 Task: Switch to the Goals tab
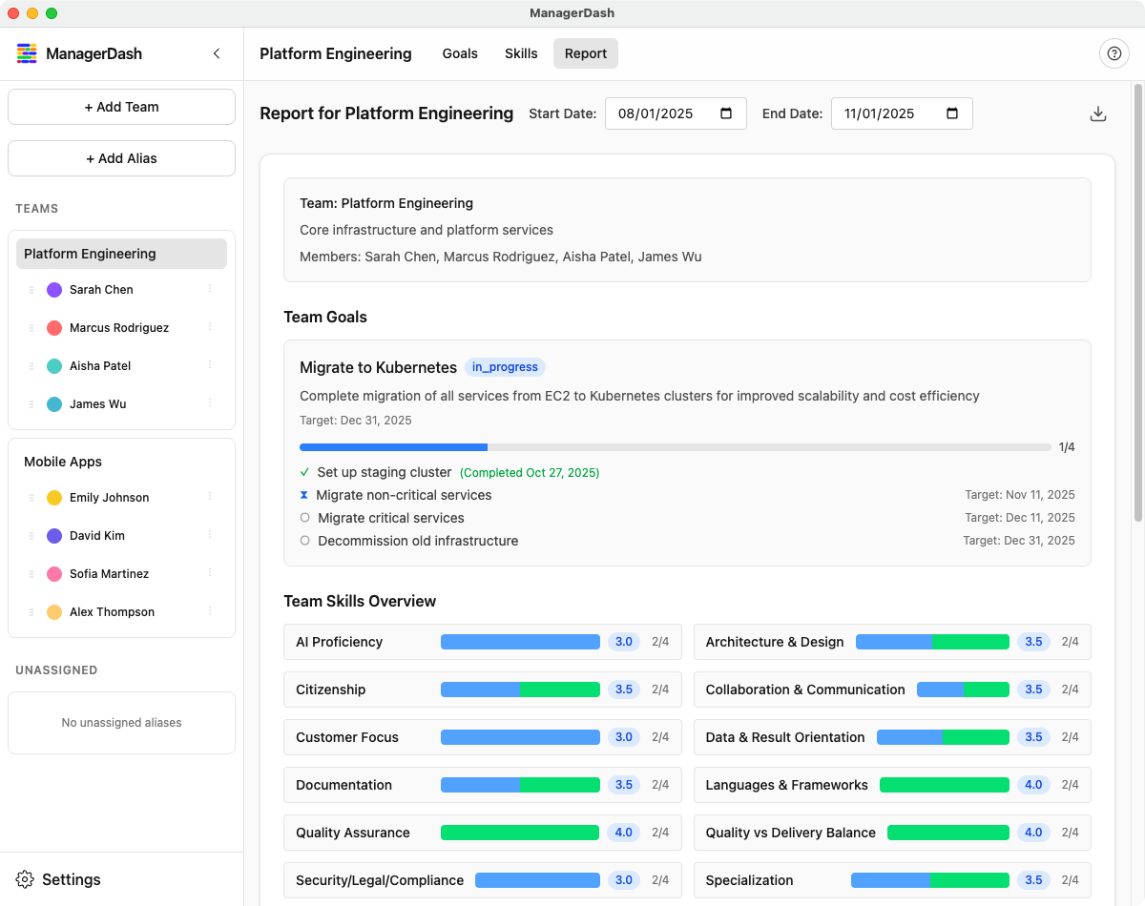click(x=460, y=54)
